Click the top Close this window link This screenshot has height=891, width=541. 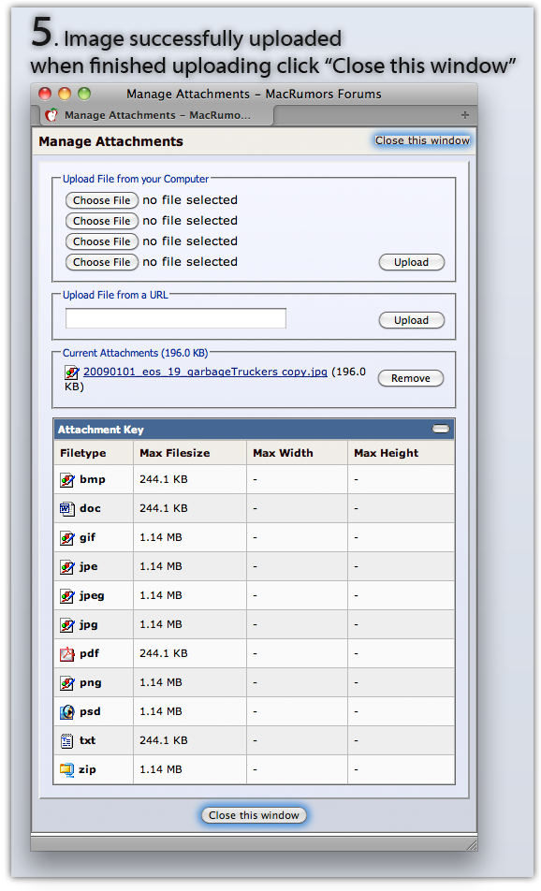(x=422, y=140)
